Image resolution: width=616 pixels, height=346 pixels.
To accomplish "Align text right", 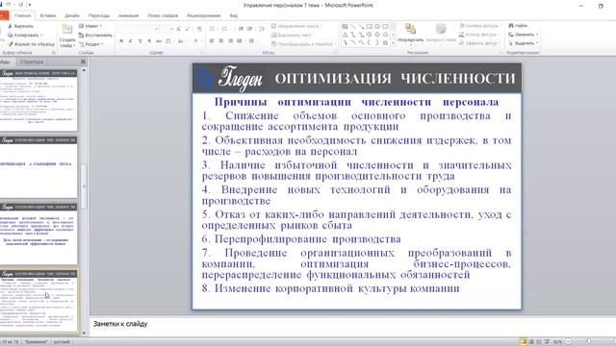I will tap(231, 40).
